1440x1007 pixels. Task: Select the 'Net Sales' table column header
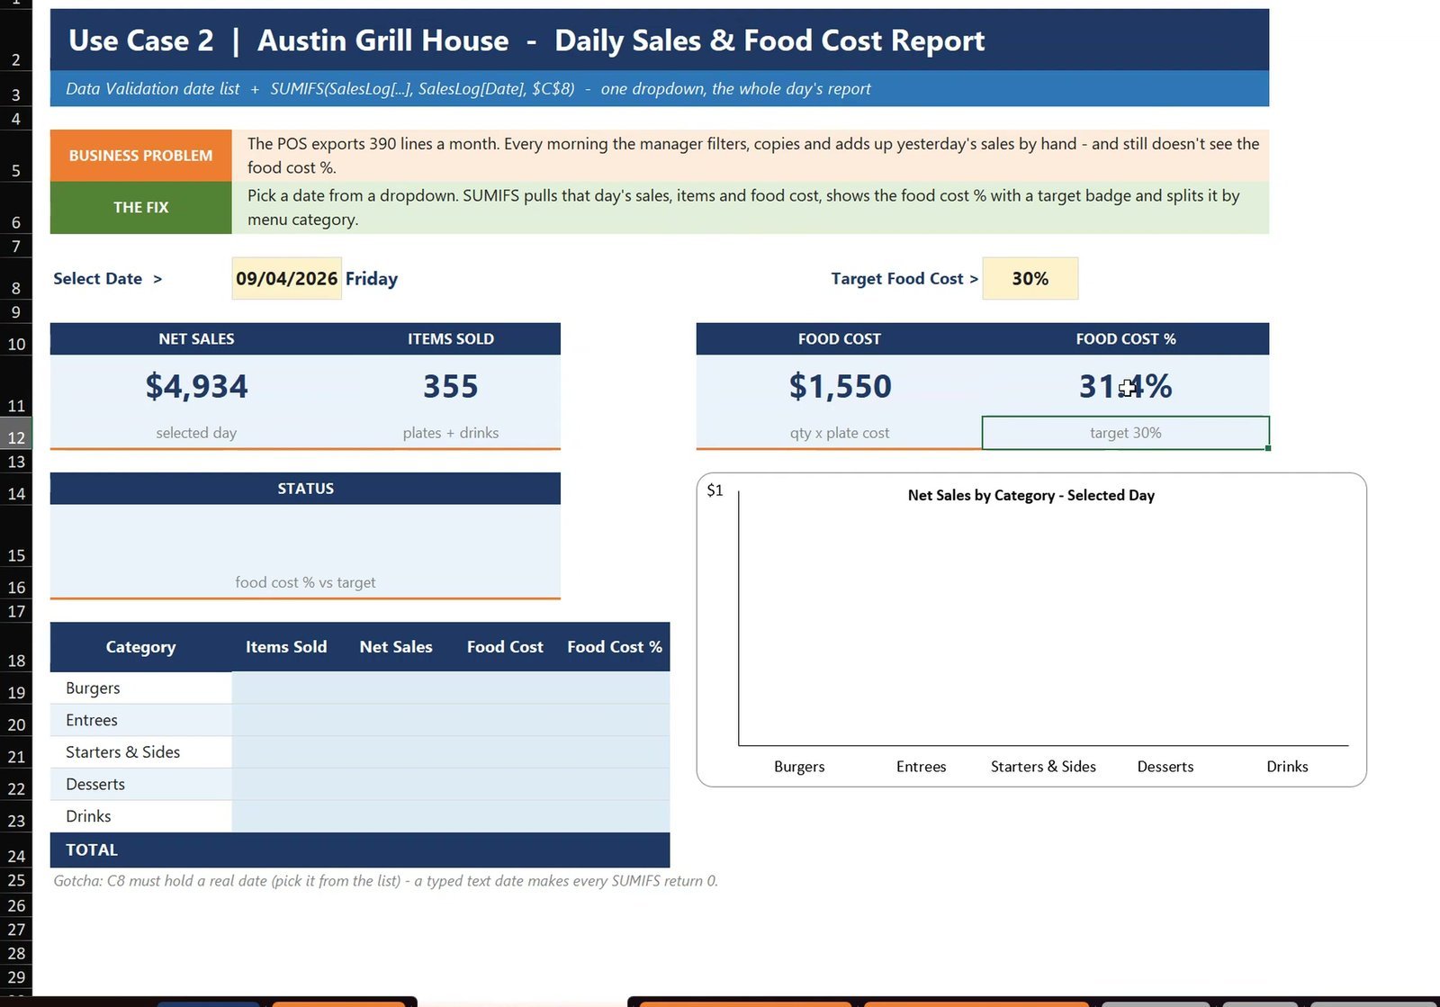[x=396, y=647]
